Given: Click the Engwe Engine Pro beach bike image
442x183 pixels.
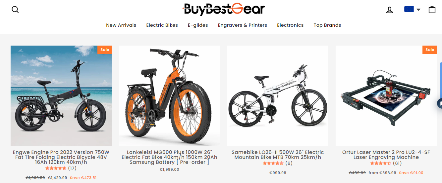Looking at the screenshot, I should 61,96.
